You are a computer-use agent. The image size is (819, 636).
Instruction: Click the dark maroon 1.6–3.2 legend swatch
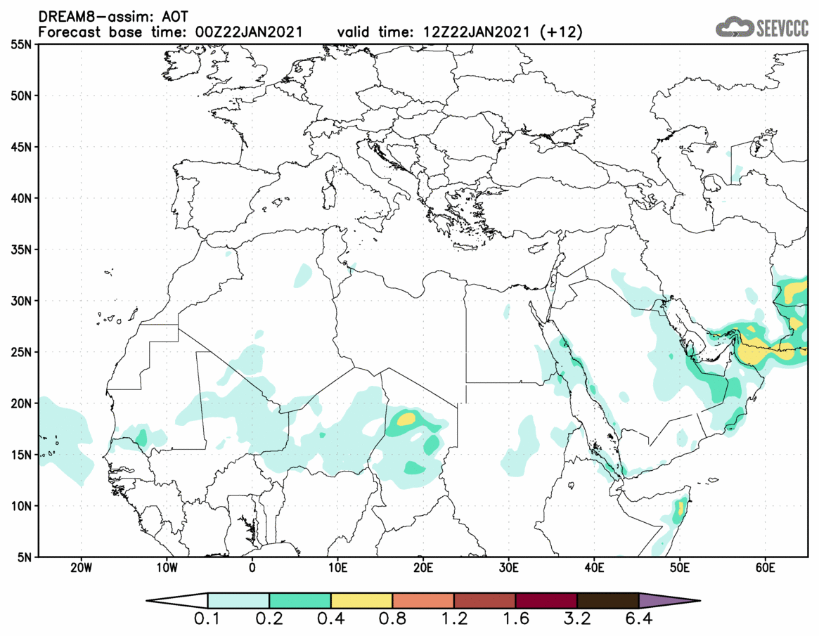[x=546, y=600]
